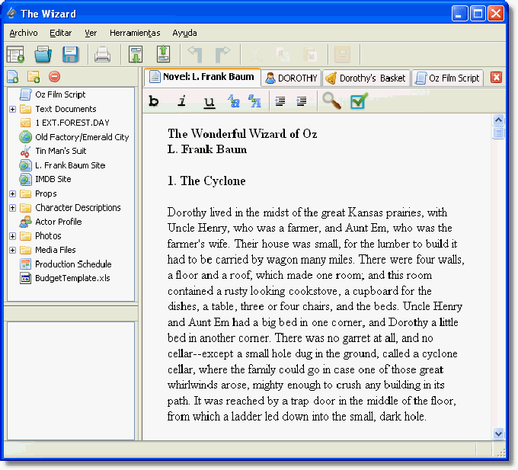Switch to the Novel: L. Frank Baum tab
This screenshot has height=470, width=518.
point(203,77)
